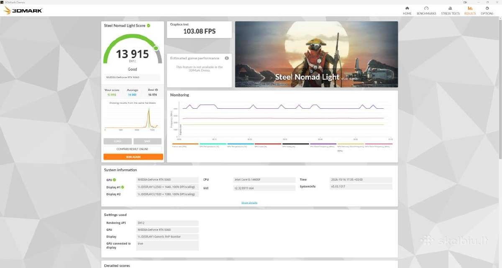
Task: Toggle the CPU Utility (%) legend series
Action: point(295,145)
